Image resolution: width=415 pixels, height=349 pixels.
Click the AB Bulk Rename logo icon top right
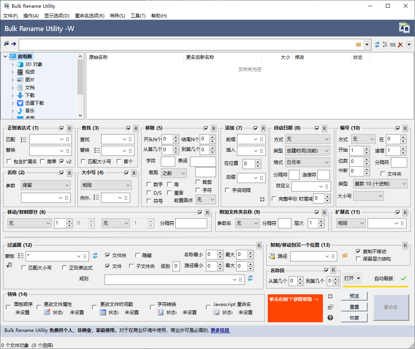[x=404, y=28]
